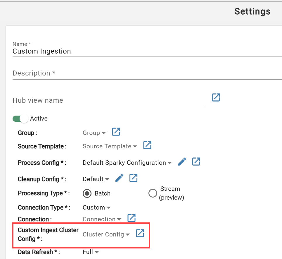
Task: Focus the Hub view name field
Action: point(108,100)
